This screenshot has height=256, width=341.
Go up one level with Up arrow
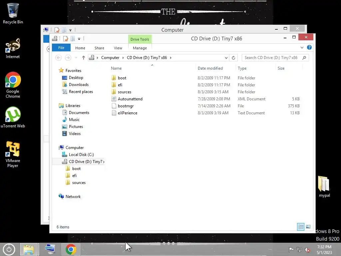coord(84,58)
